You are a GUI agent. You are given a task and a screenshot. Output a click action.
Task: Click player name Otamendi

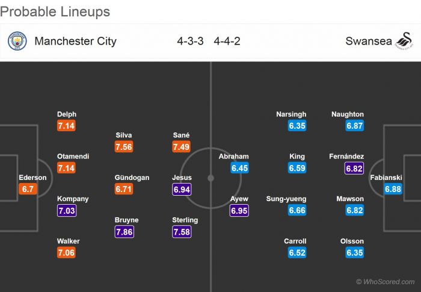tap(73, 157)
